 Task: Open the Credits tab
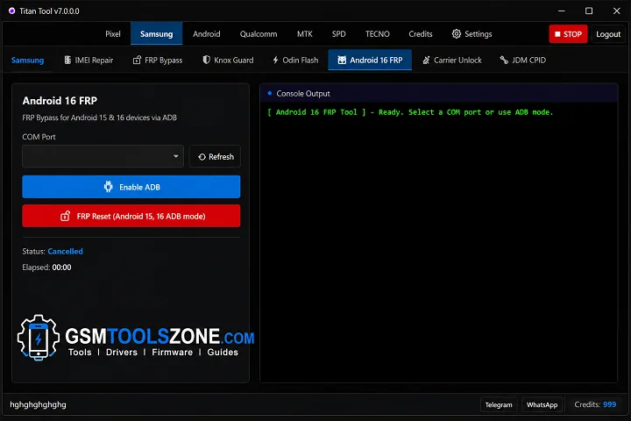[x=421, y=34]
